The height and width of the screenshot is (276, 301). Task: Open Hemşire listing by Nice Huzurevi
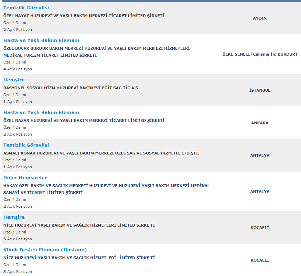pyautogui.click(x=14, y=217)
